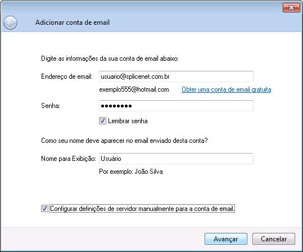Focus the Endereço de email input field
Viewport: 303px width, 252px height.
[176, 76]
